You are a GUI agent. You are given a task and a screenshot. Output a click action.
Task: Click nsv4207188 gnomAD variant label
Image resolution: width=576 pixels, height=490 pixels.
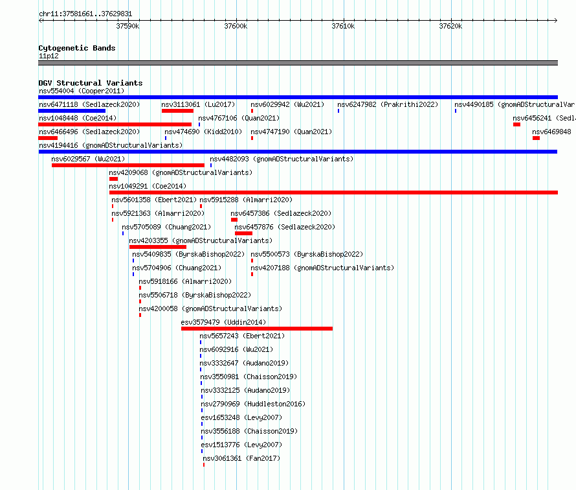click(322, 268)
